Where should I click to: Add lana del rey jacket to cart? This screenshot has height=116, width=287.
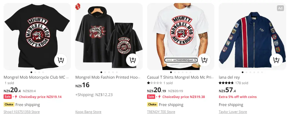pos(276,60)
